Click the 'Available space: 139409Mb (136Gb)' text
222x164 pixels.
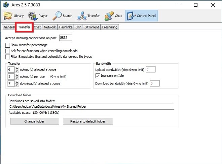pyautogui.click(x=34, y=113)
